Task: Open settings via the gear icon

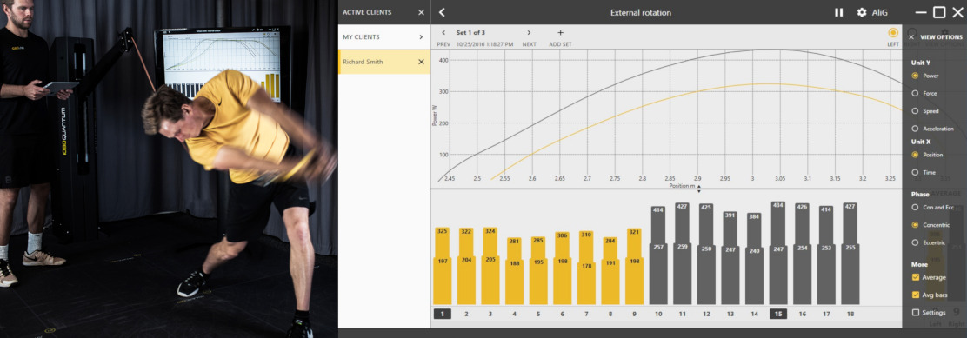Action: click(x=862, y=12)
